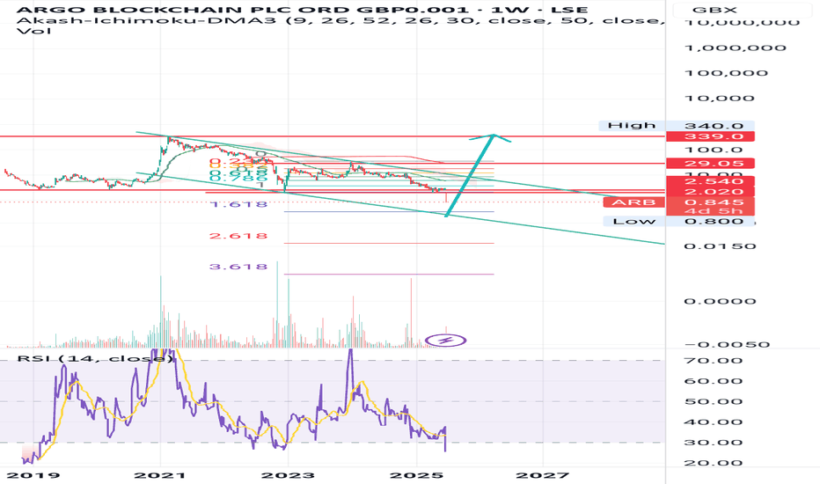Click the red 339.0 price level label

point(710,136)
